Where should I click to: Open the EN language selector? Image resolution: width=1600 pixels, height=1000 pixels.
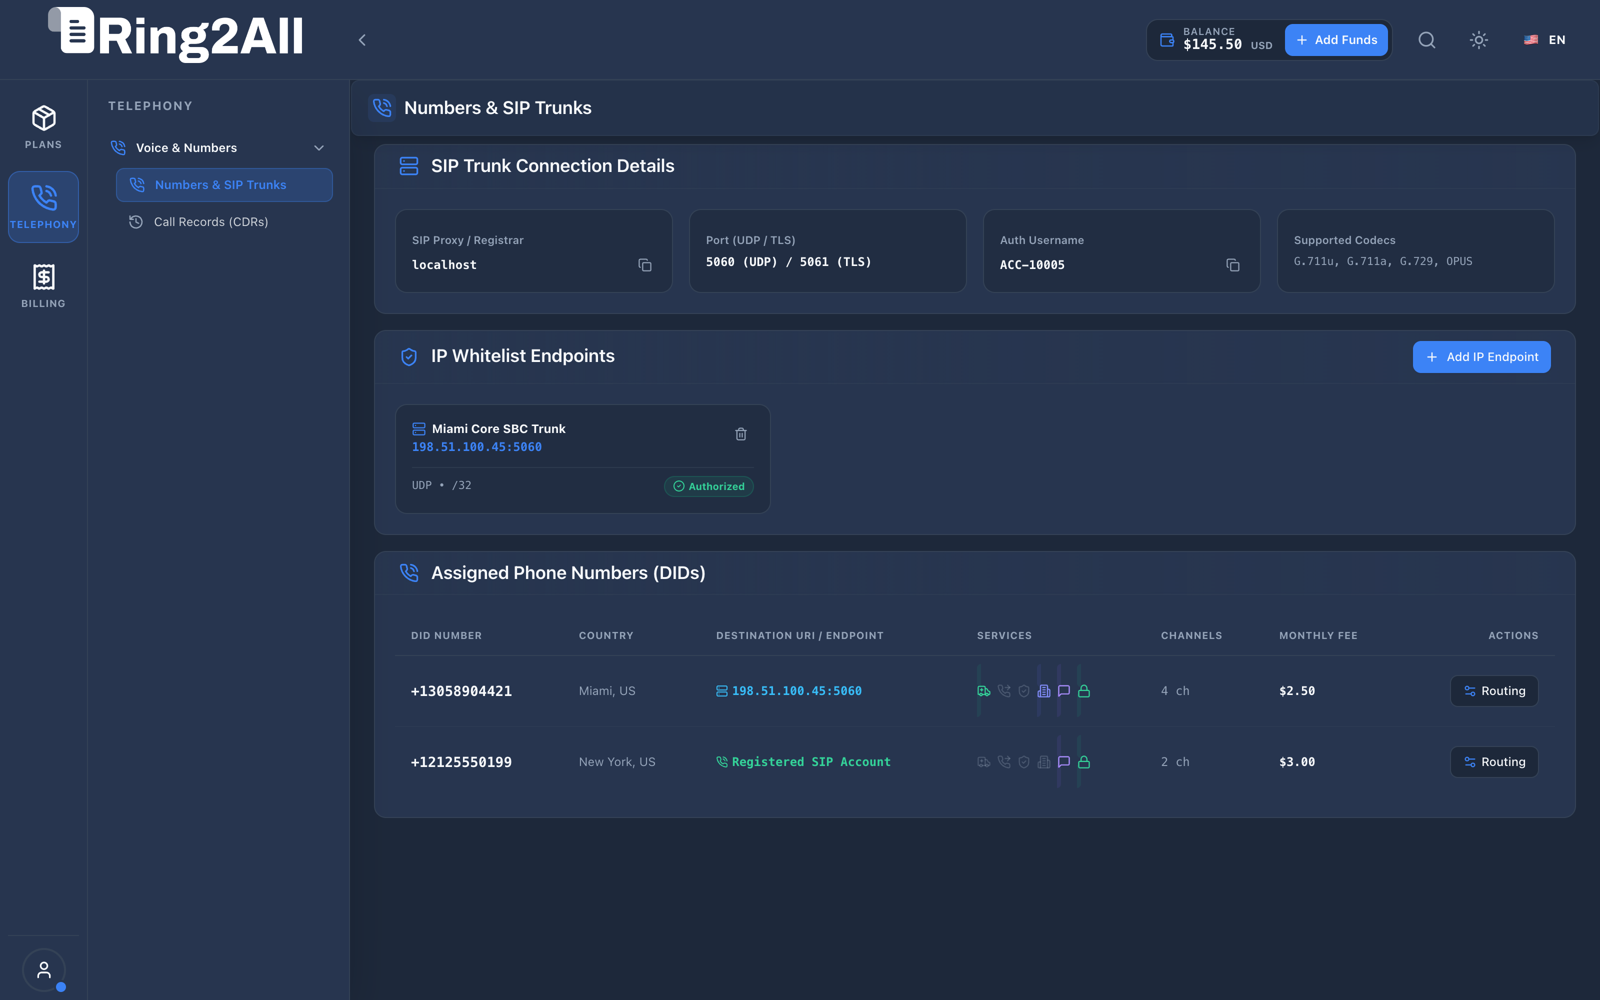pyautogui.click(x=1544, y=39)
